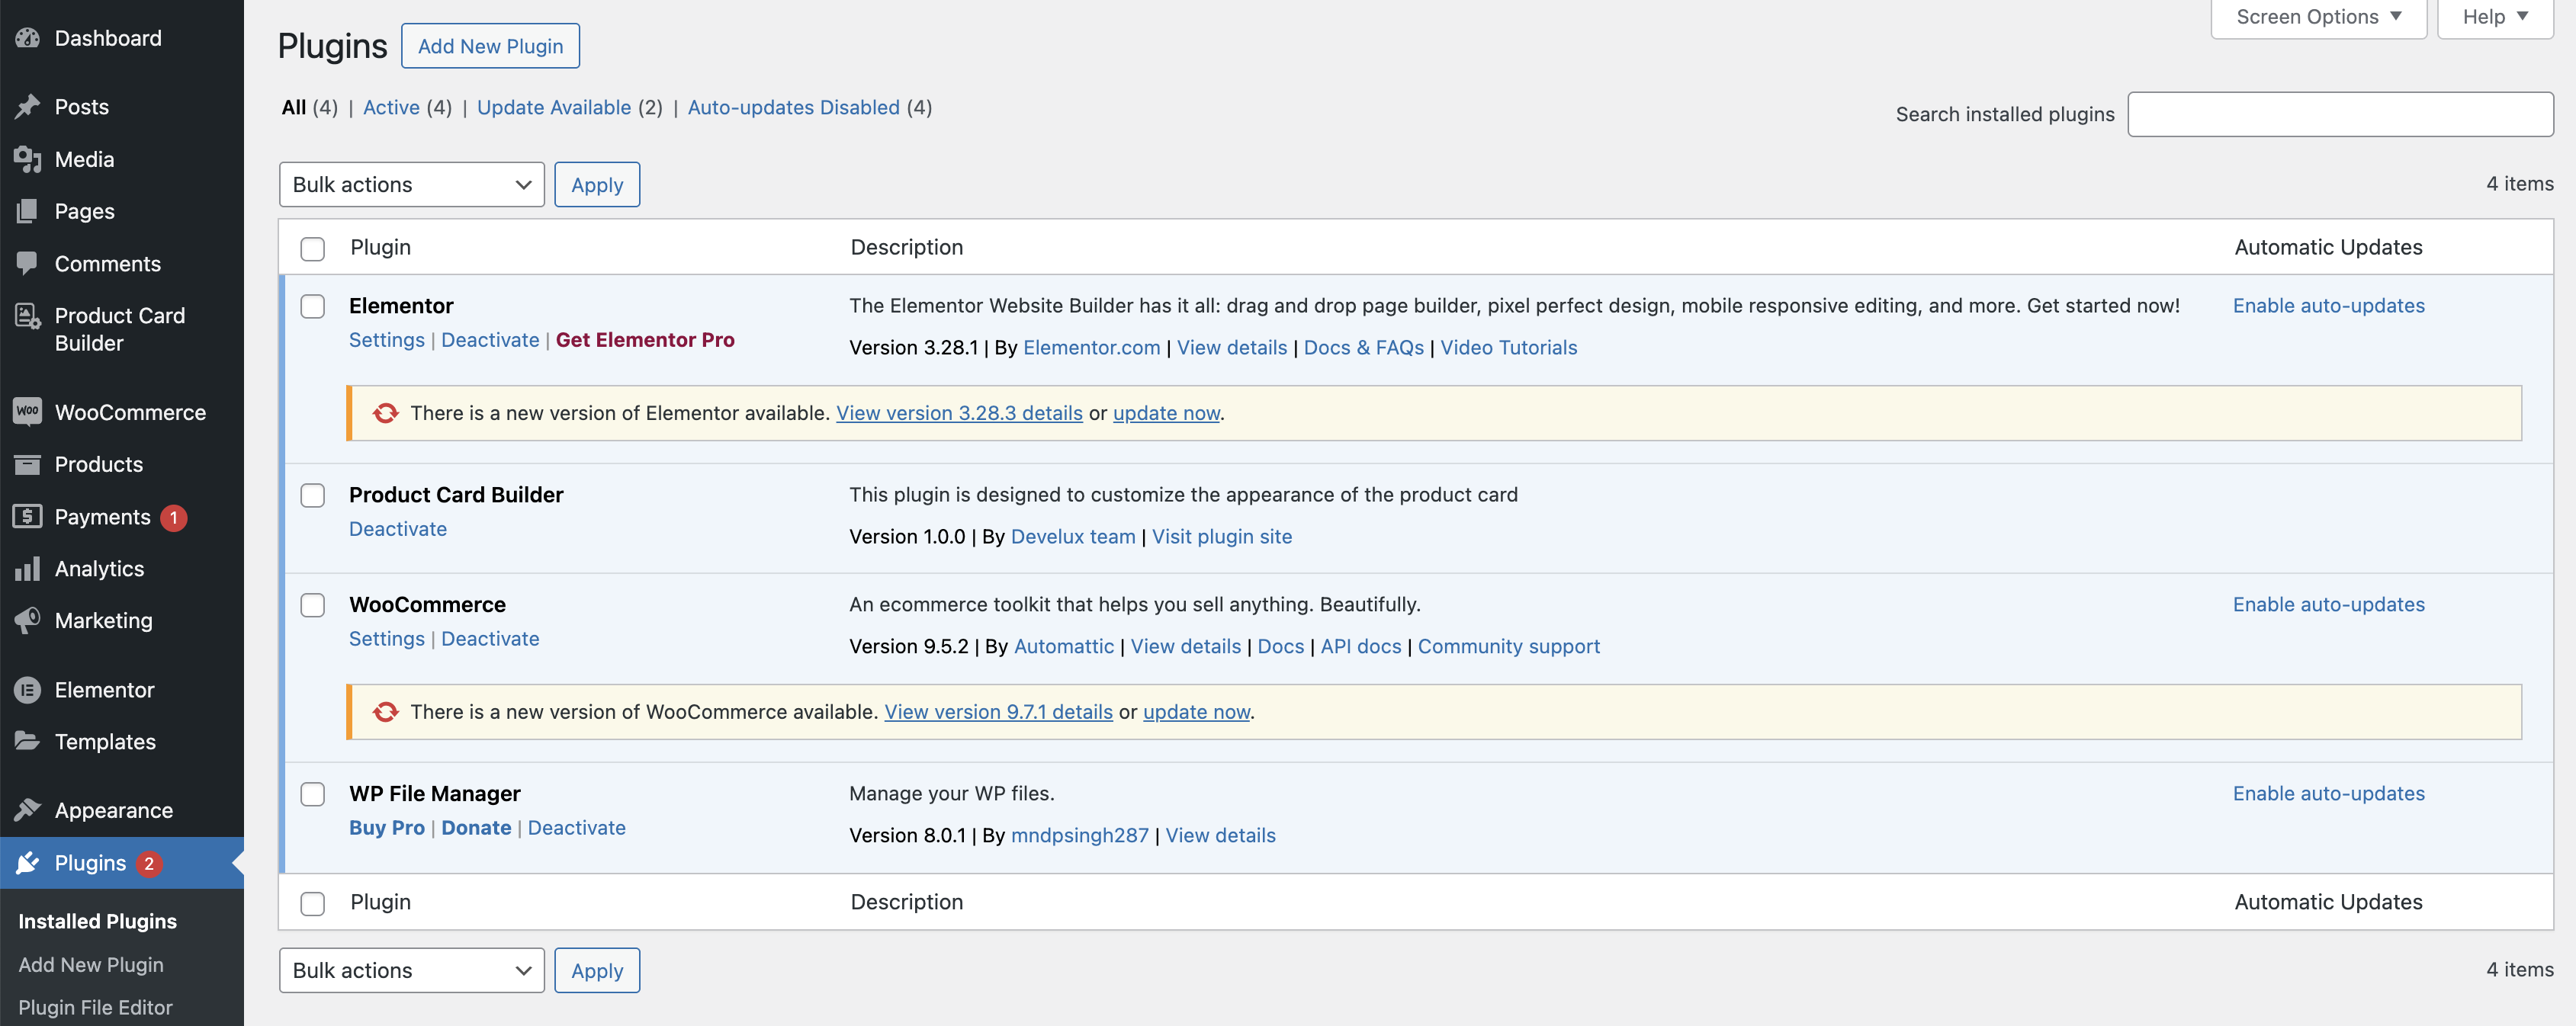Focus the Search installed plugins field
This screenshot has height=1026, width=2576.
(2340, 114)
